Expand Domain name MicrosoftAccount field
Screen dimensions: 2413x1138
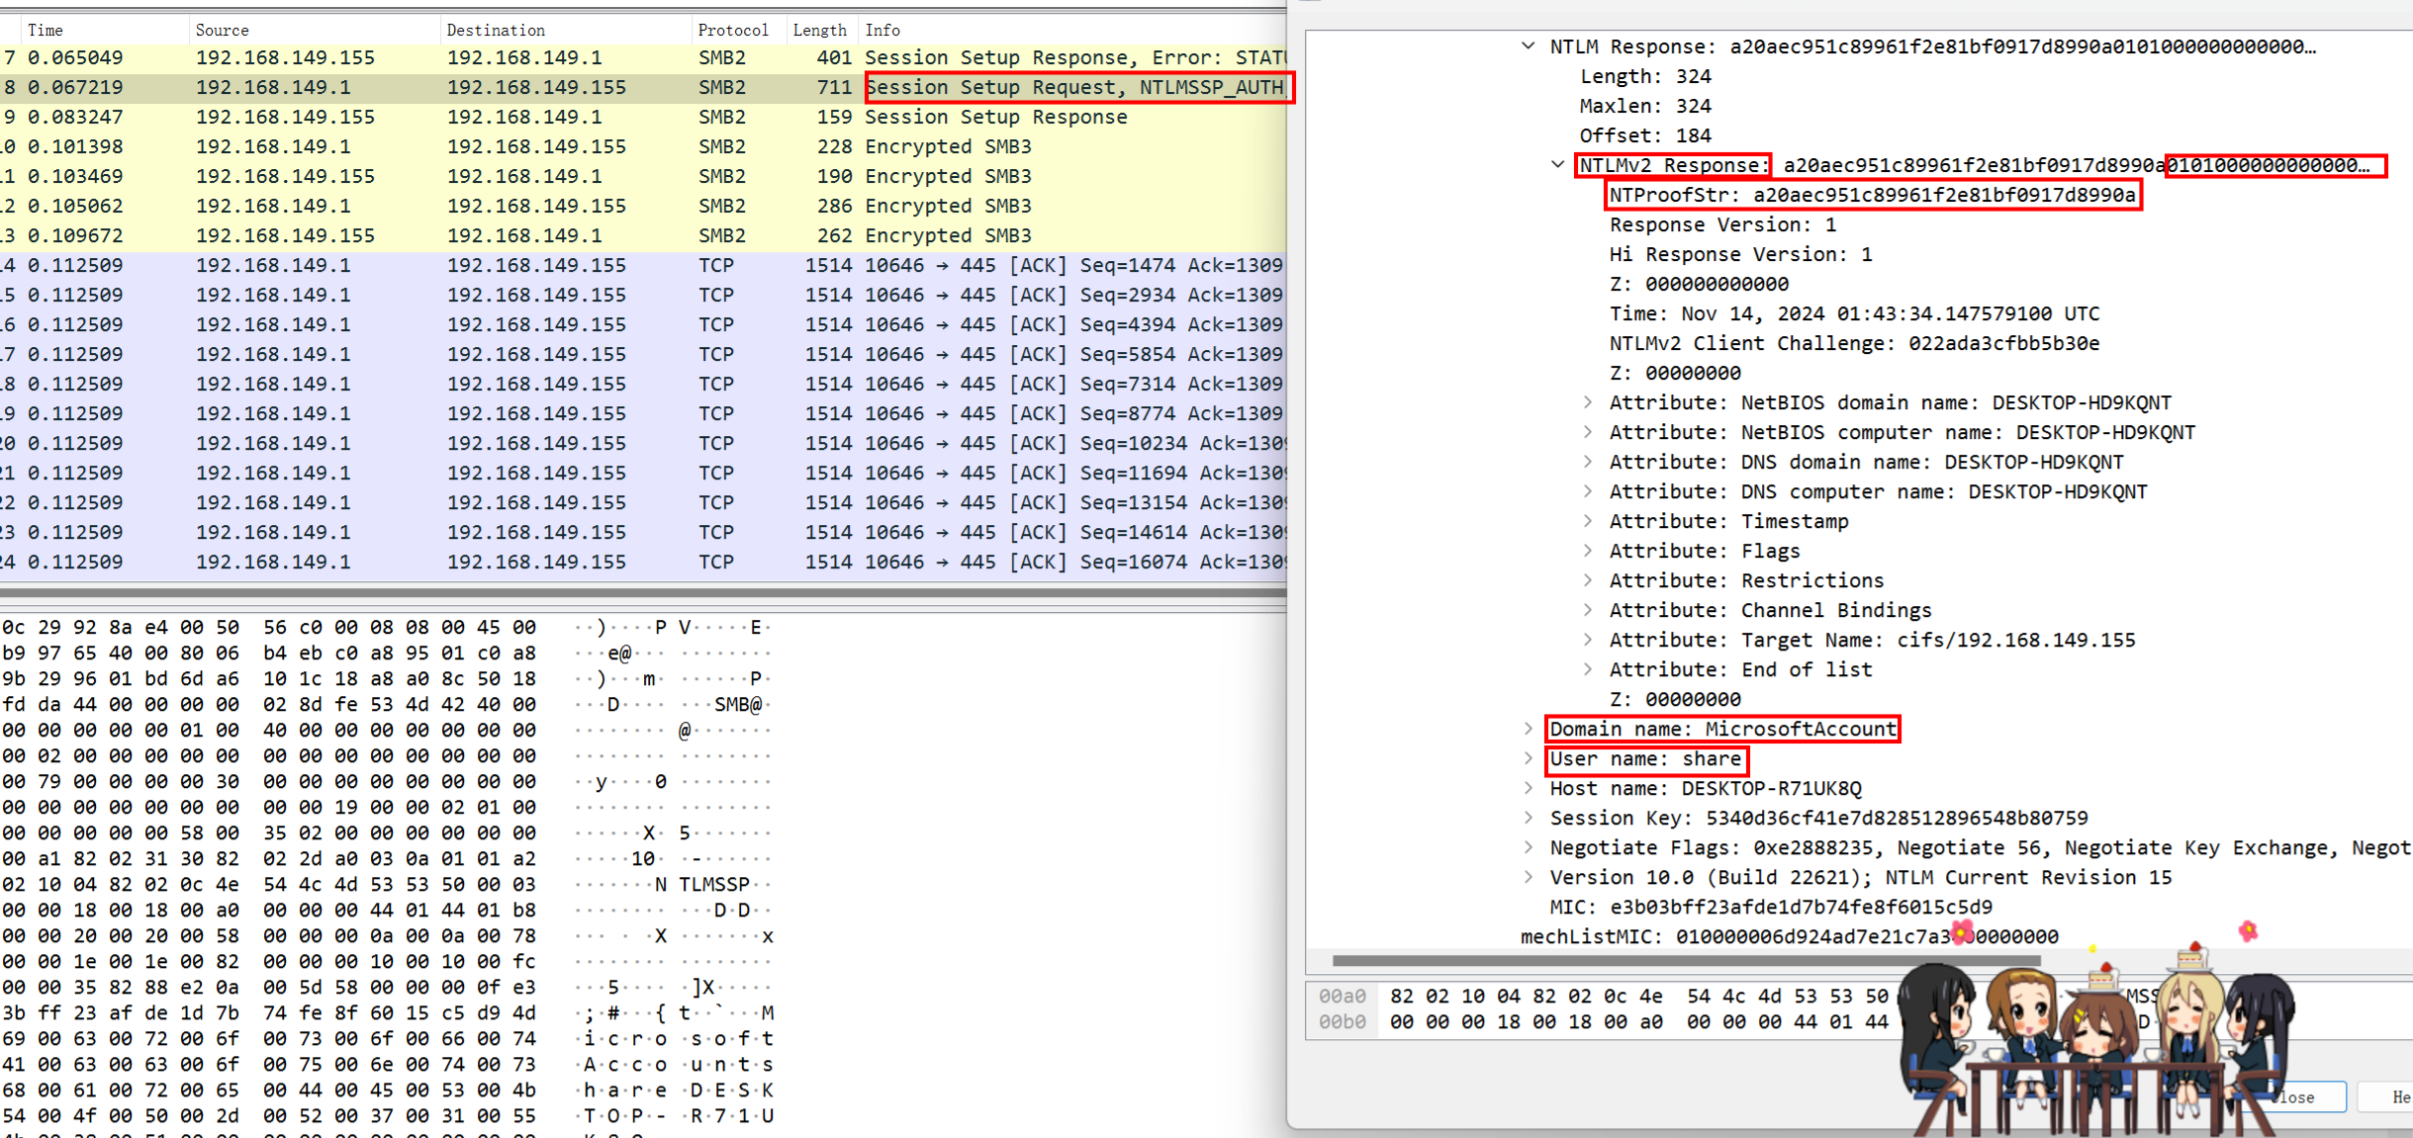[x=1529, y=730]
